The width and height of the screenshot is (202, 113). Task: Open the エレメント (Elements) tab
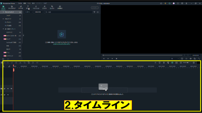pos(52,8)
